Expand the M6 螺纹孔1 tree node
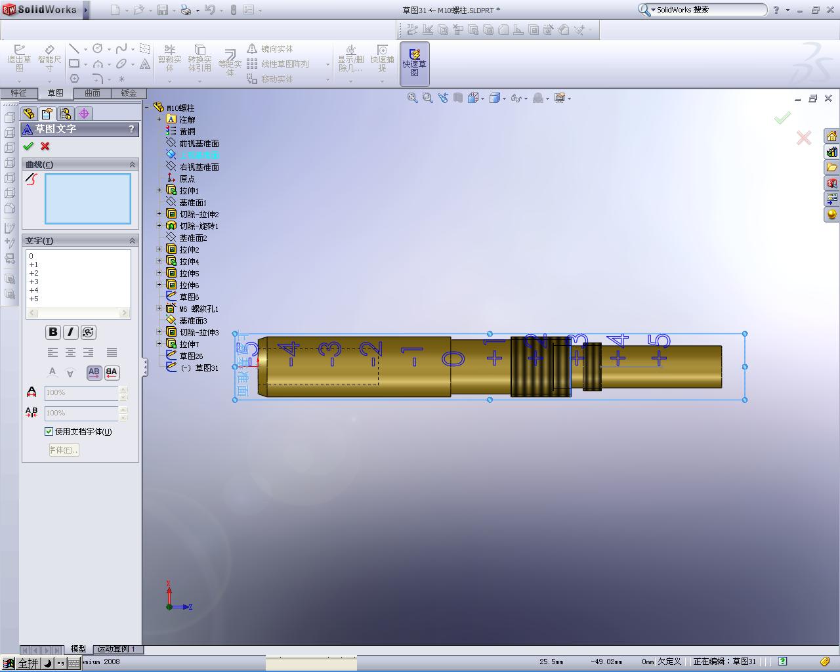Image resolution: width=840 pixels, height=672 pixels. [159, 308]
